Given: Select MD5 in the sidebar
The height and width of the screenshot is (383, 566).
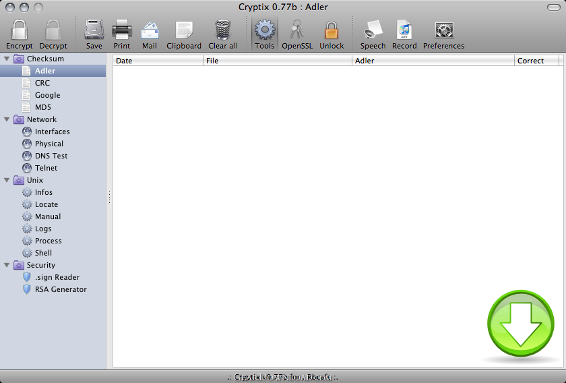Looking at the screenshot, I should tap(43, 107).
